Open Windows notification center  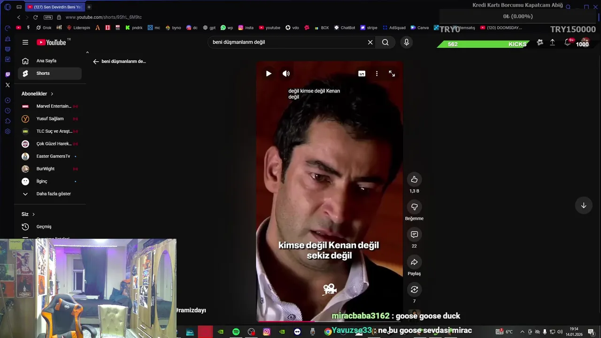591,332
